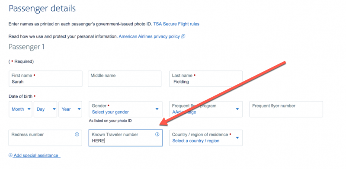Click the Known Traveler number info icon
Image resolution: width=346 pixels, height=169 pixels.
pos(157,134)
